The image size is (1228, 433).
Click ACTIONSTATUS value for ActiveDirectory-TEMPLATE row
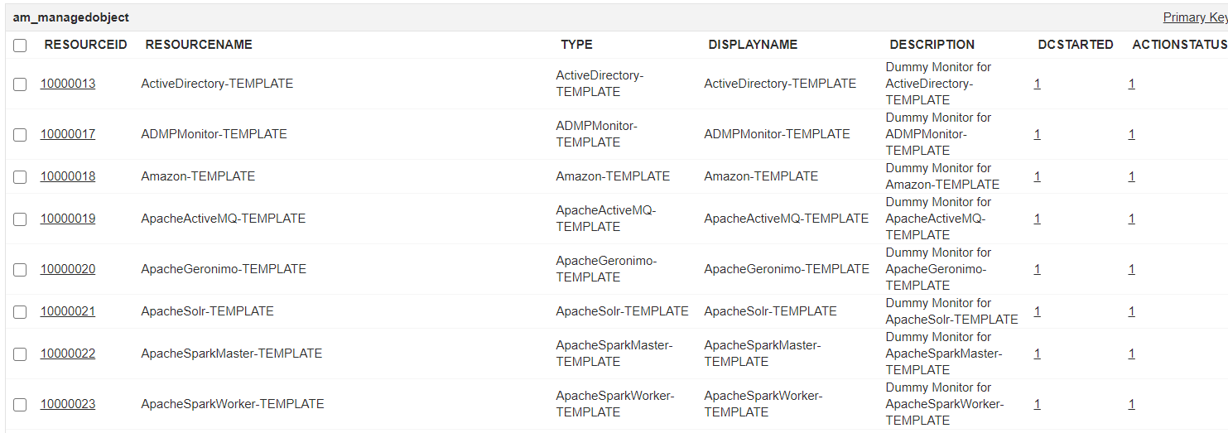(x=1132, y=84)
